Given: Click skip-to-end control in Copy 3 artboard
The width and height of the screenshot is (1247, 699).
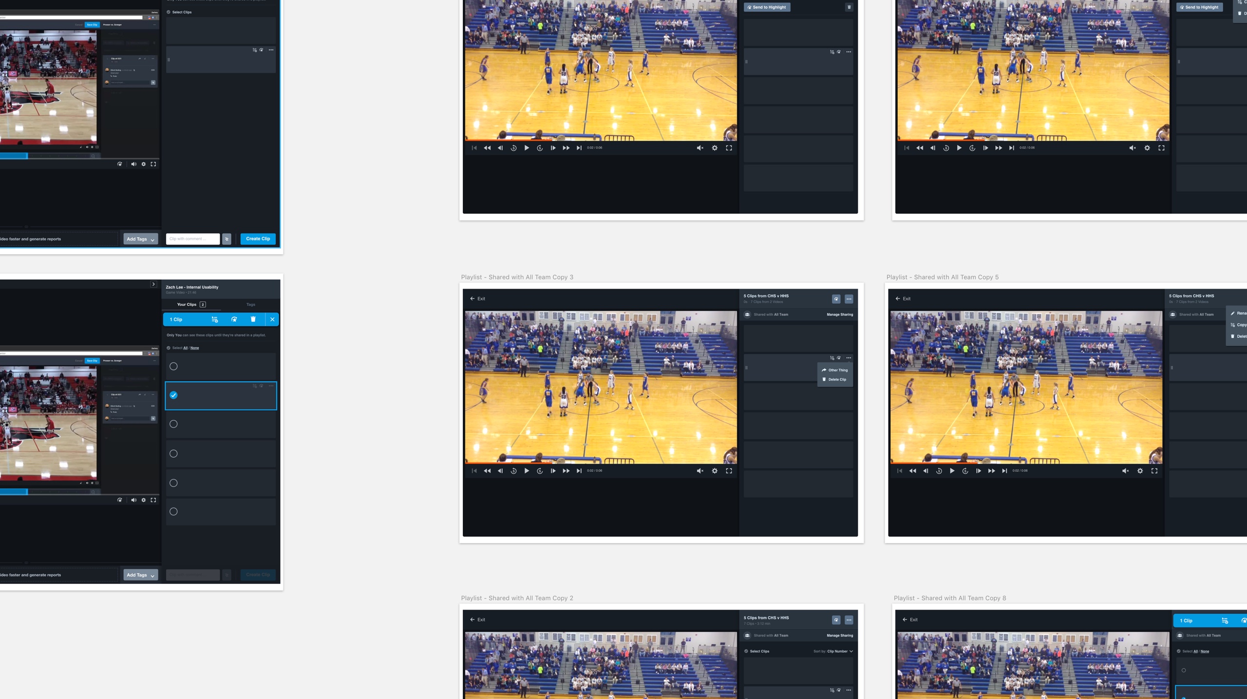Looking at the screenshot, I should click(579, 471).
